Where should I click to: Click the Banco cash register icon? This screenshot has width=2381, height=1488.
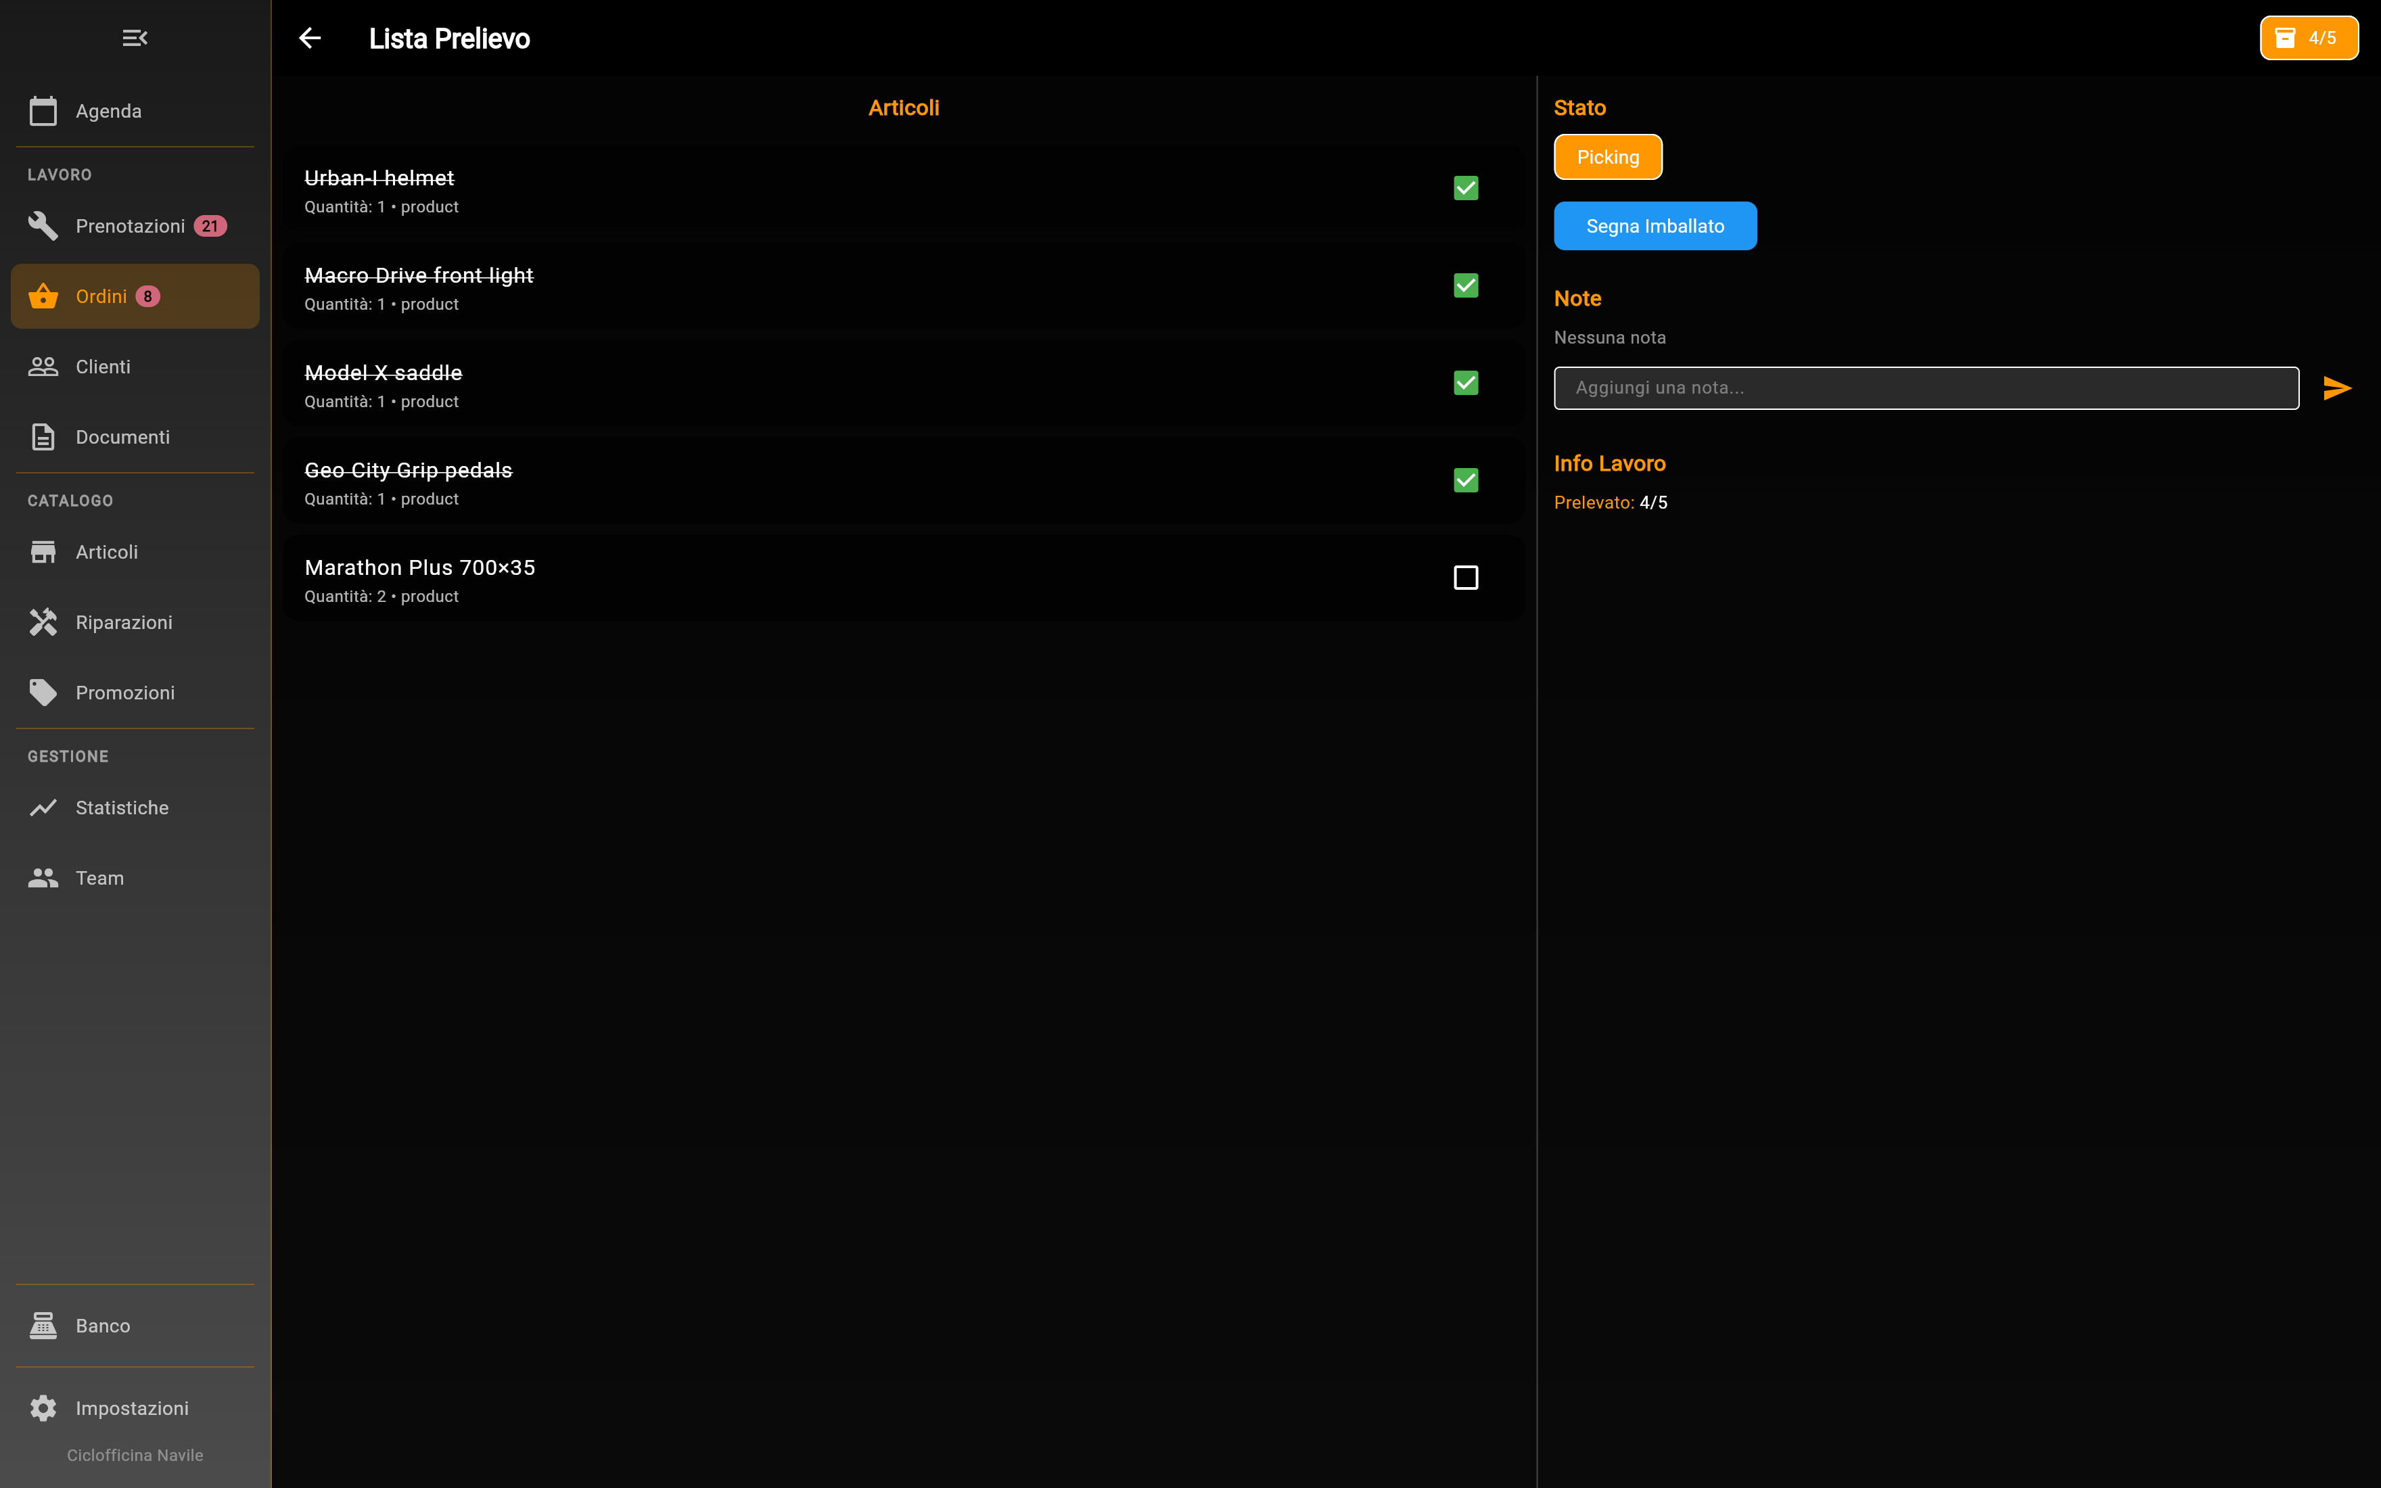(x=43, y=1324)
